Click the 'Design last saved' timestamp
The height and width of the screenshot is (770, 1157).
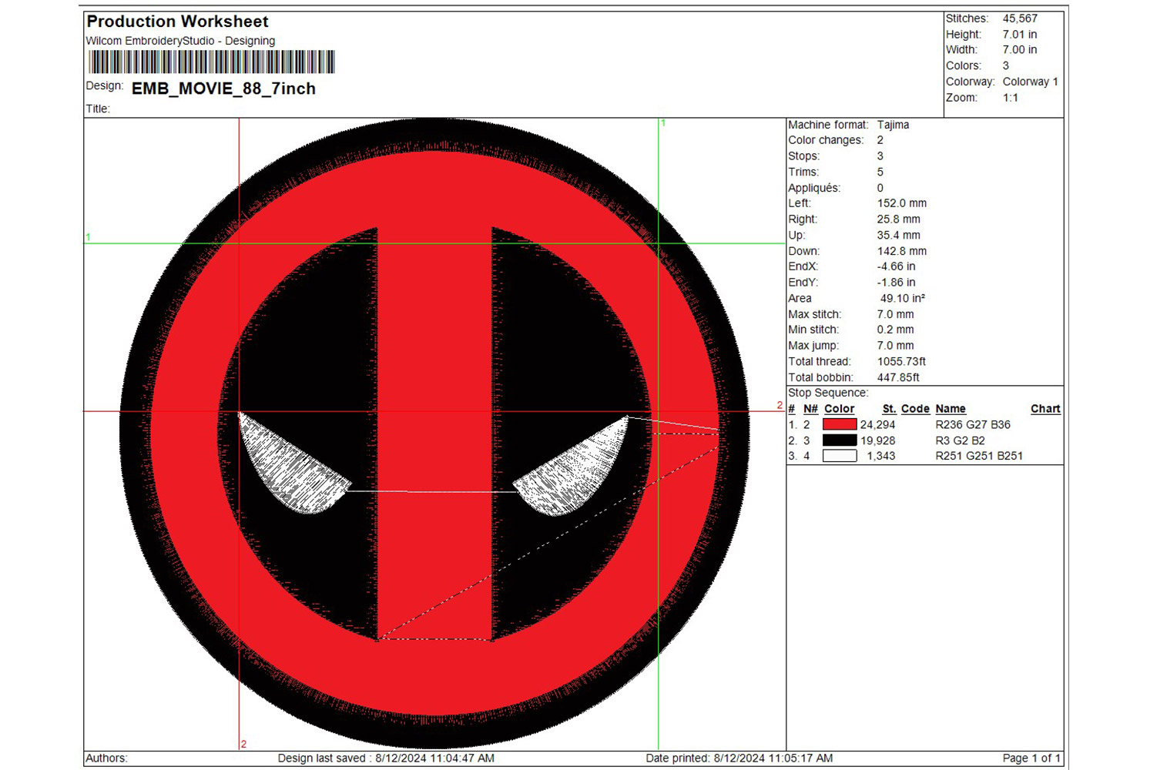point(386,758)
